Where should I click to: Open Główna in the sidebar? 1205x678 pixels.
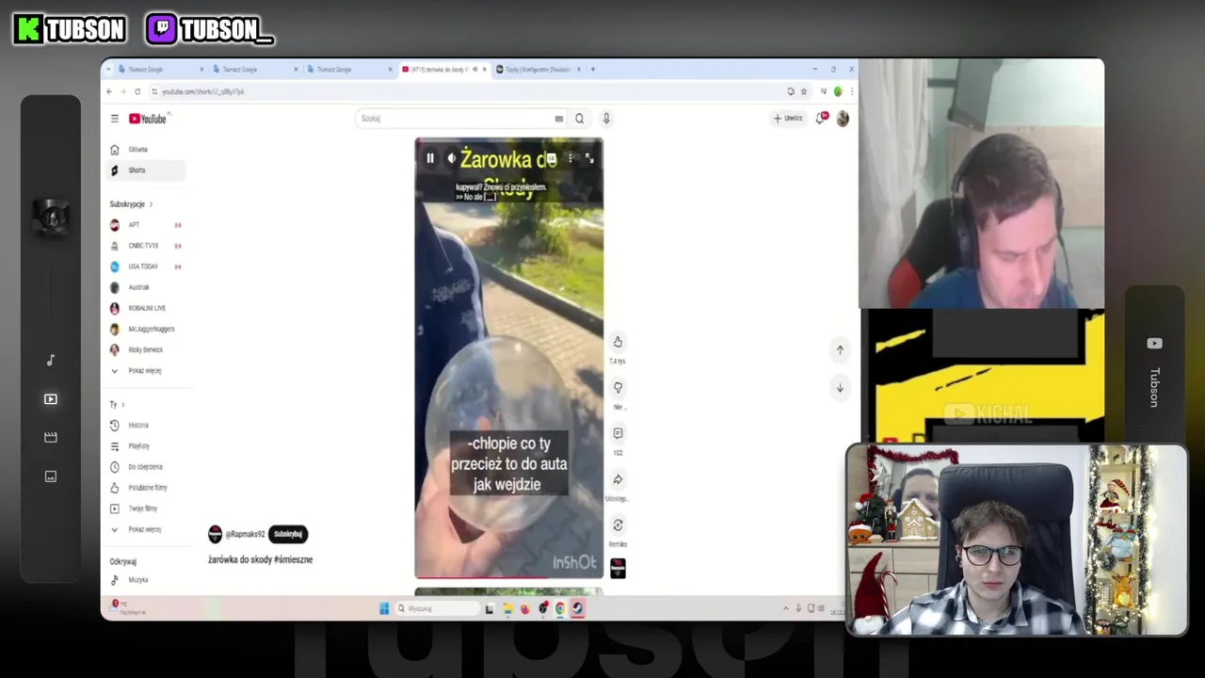click(x=146, y=150)
